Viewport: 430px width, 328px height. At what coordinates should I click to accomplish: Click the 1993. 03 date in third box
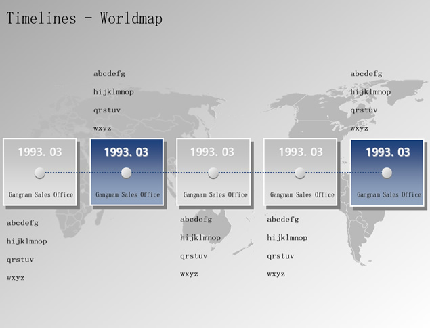(x=212, y=152)
